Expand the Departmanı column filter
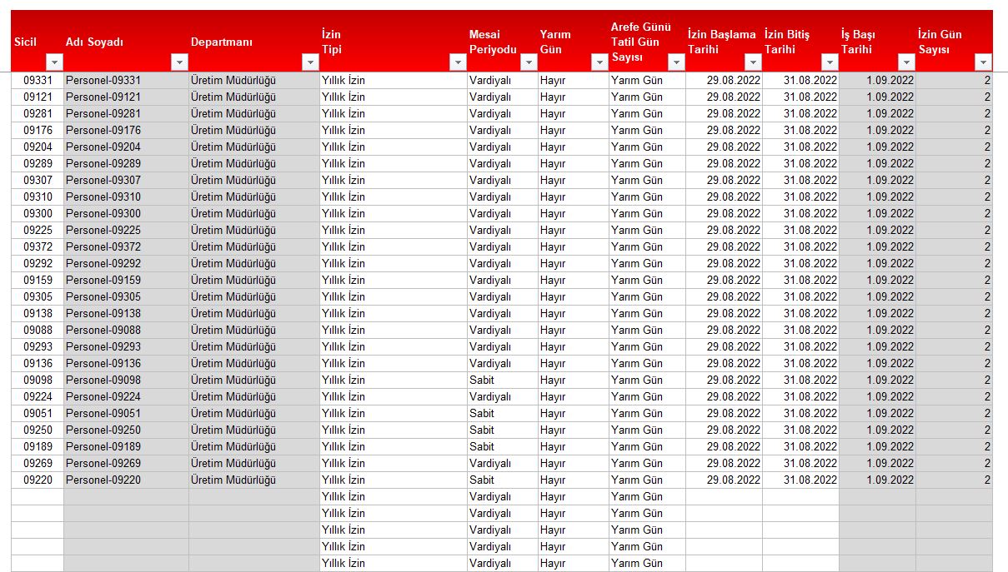Image resolution: width=1008 pixels, height=572 pixels. click(x=311, y=62)
